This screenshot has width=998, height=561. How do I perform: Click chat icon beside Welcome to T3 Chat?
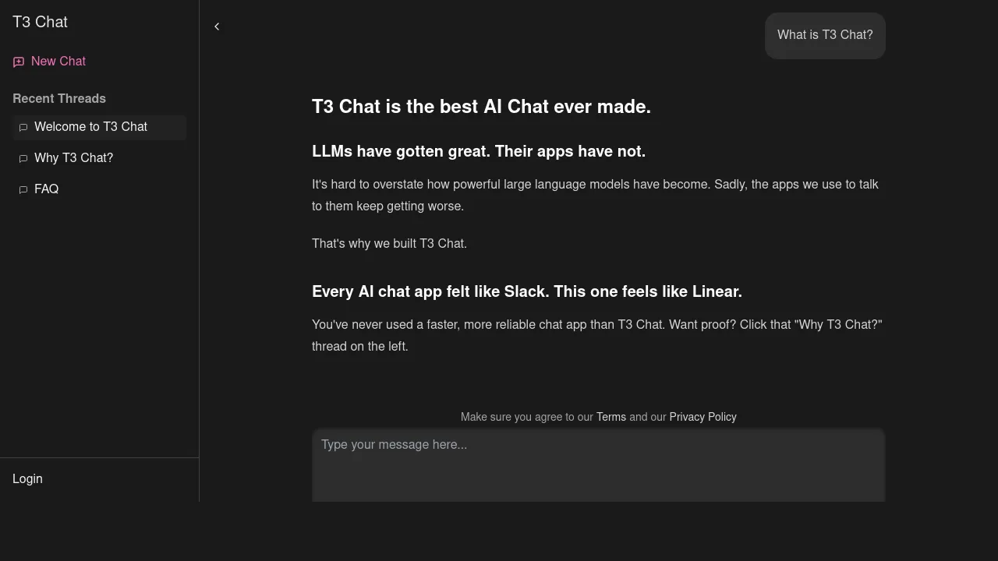click(23, 127)
